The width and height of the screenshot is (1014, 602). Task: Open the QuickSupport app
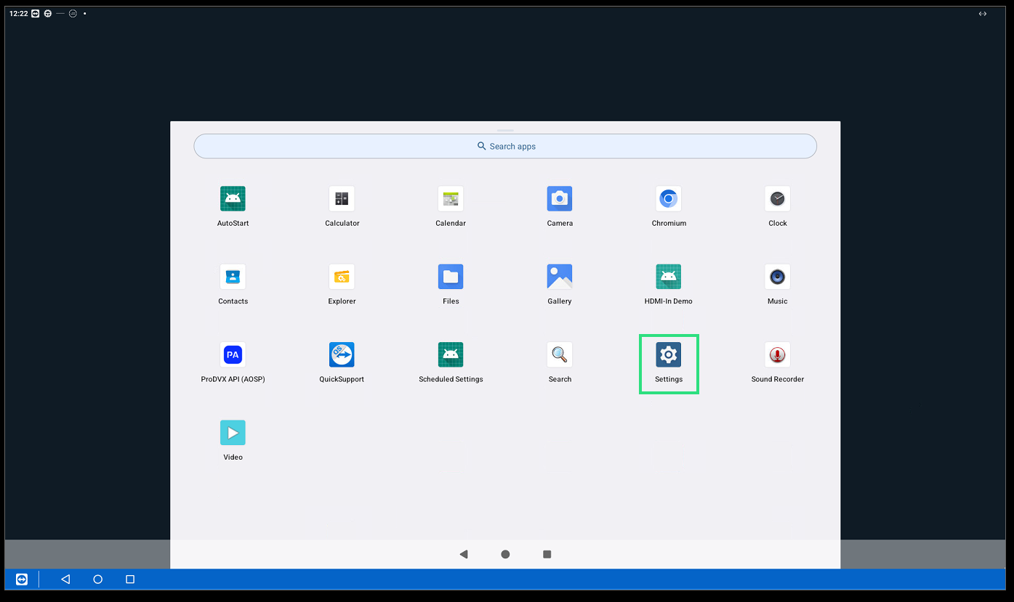click(x=342, y=354)
